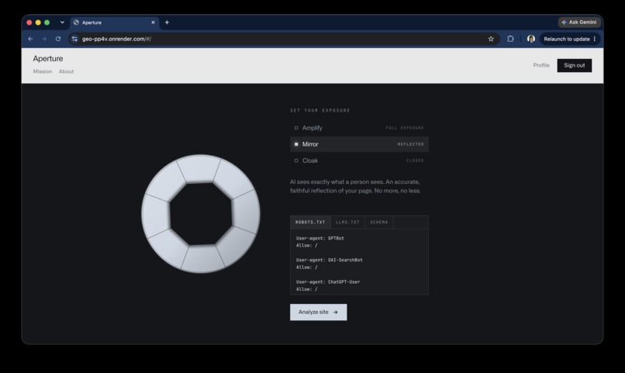Click the Aperture site logo text
The image size is (625, 373).
[x=48, y=59]
